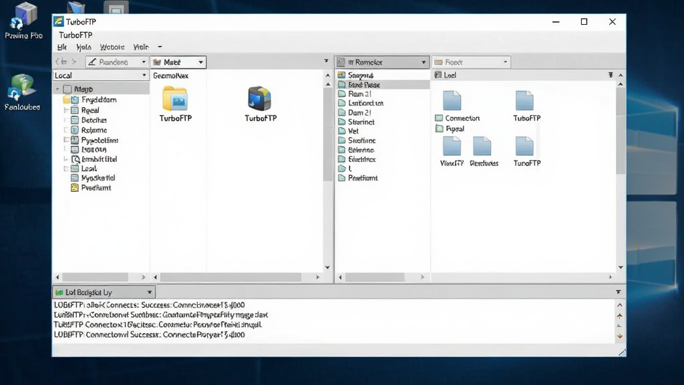This screenshot has width=684, height=385.
Task: Click the Loel header icon in remote pane
Action: pyautogui.click(x=438, y=75)
